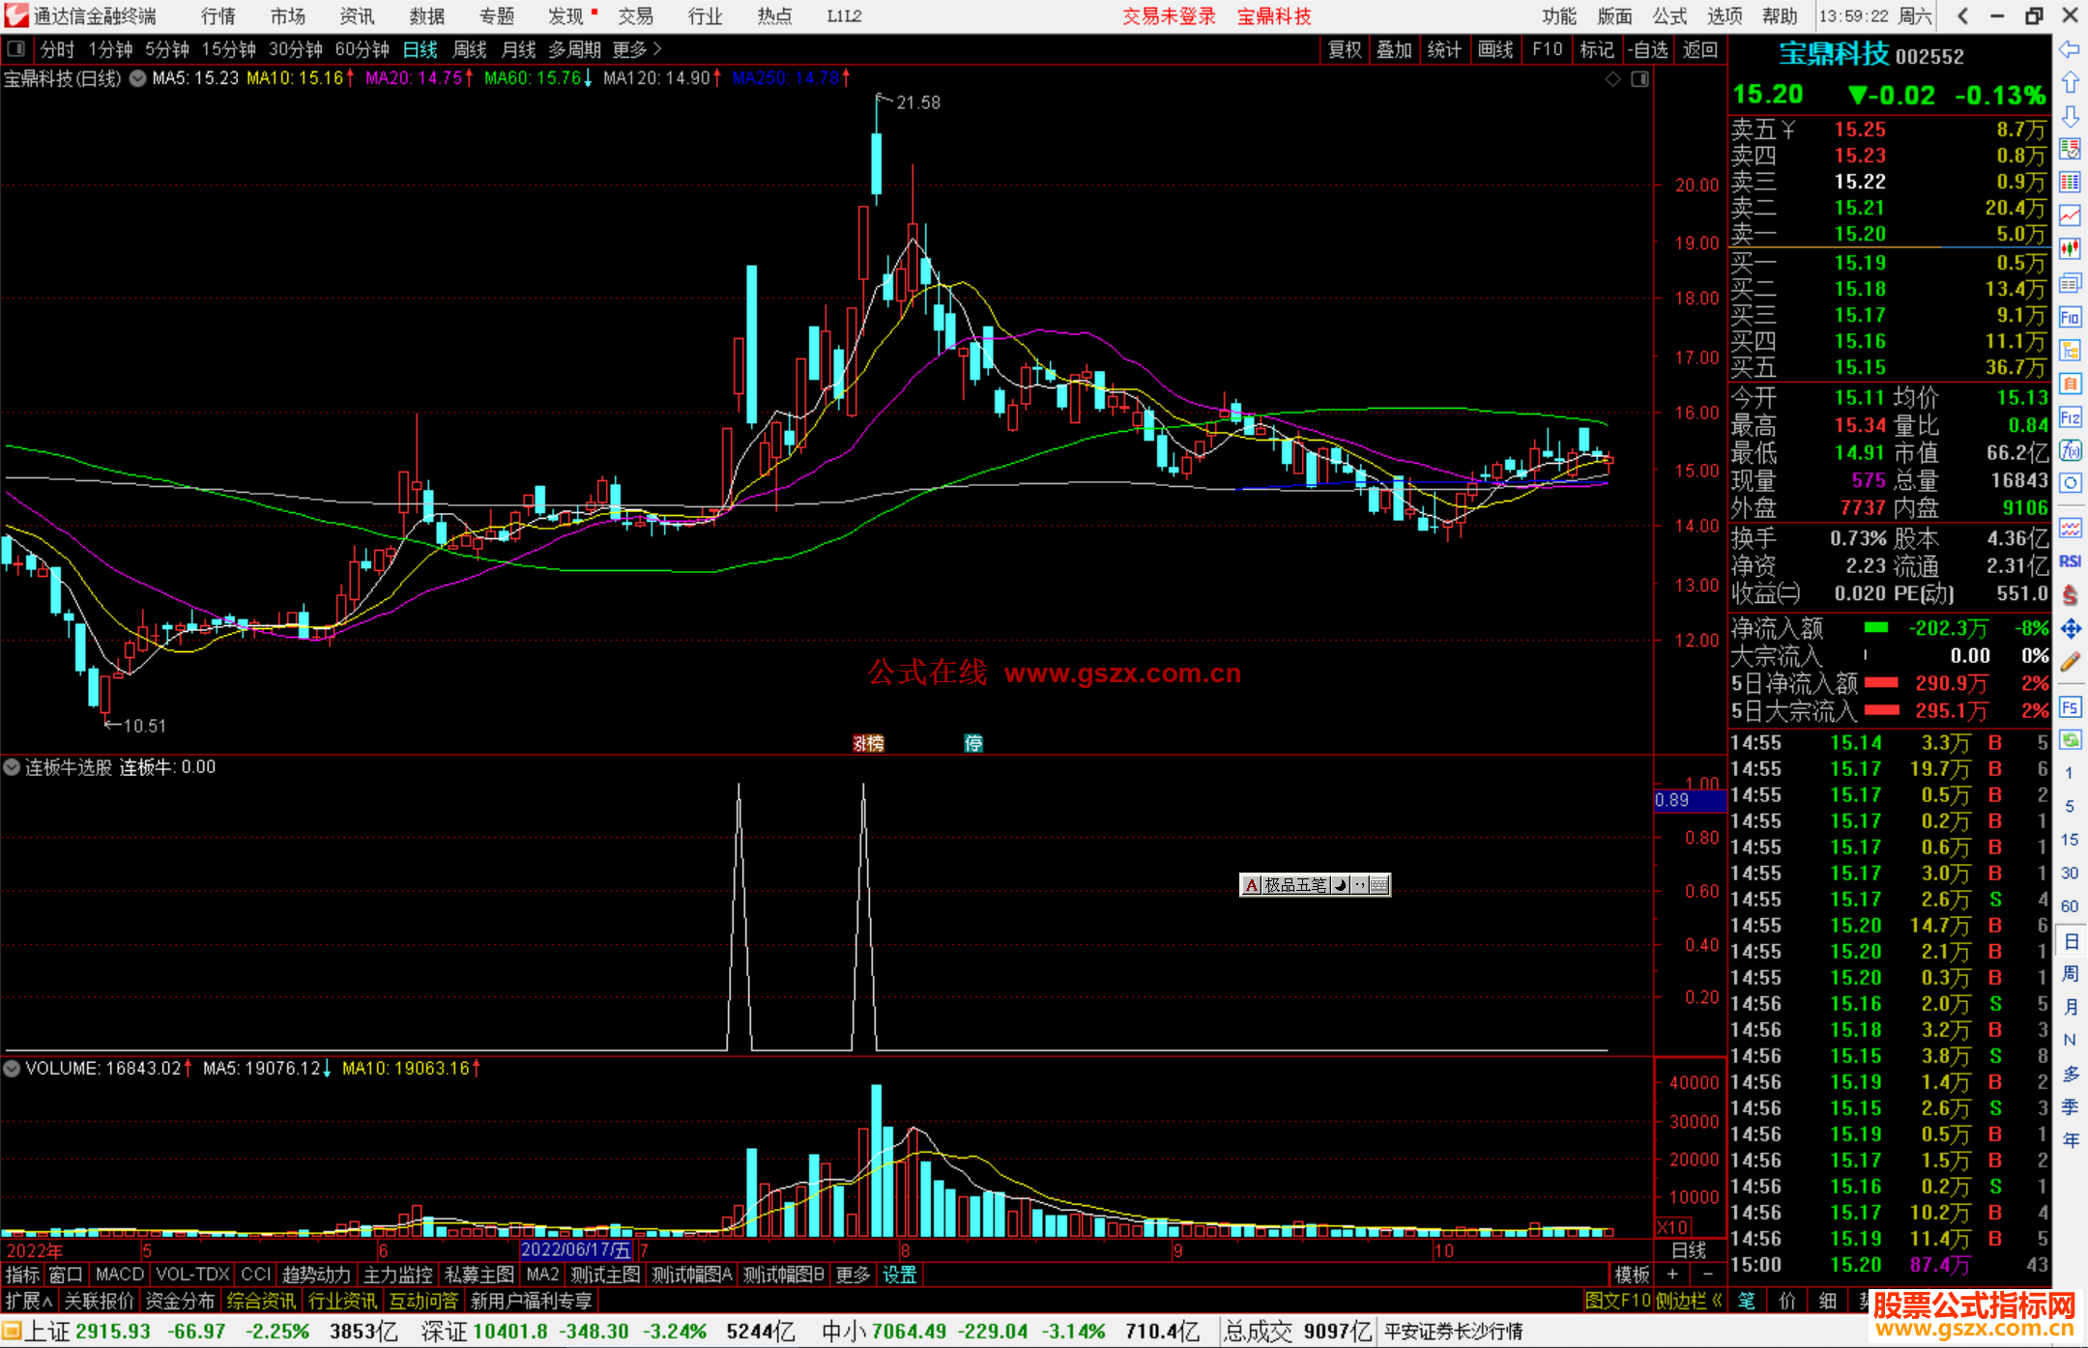
Task: Open the 行情 menu
Action: click(x=218, y=16)
